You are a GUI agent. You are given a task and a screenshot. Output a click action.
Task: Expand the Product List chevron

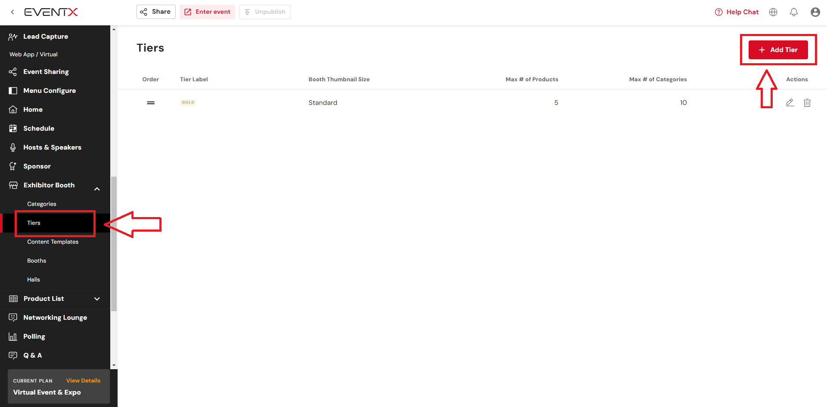coord(97,299)
